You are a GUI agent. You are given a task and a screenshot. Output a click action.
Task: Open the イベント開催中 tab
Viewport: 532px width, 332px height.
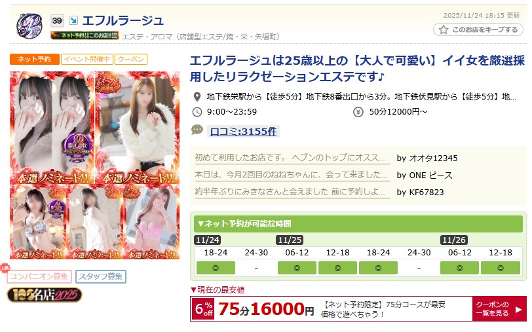(87, 59)
